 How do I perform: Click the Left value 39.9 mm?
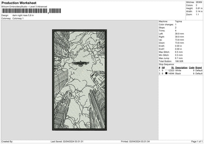tap(180, 34)
